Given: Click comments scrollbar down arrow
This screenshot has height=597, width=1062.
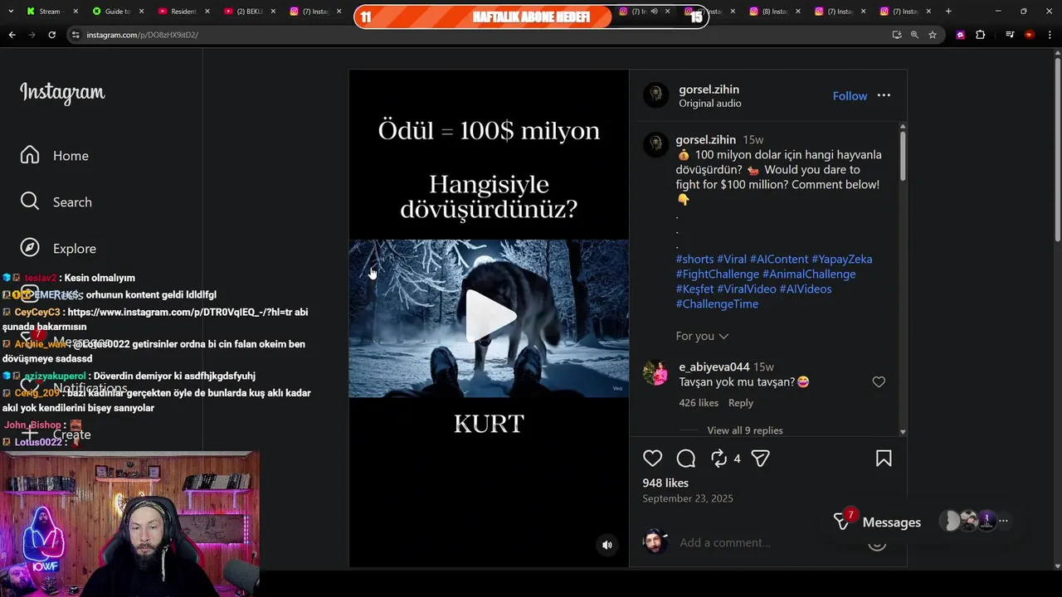Looking at the screenshot, I should pos(903,432).
